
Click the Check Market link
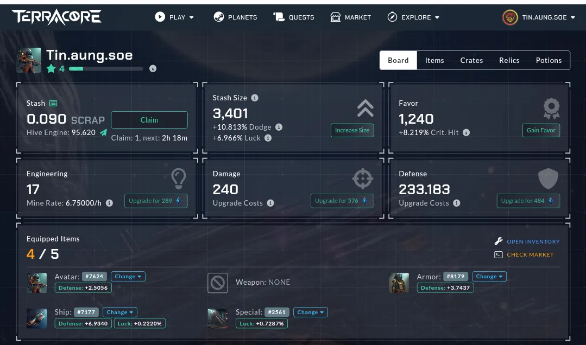click(530, 254)
